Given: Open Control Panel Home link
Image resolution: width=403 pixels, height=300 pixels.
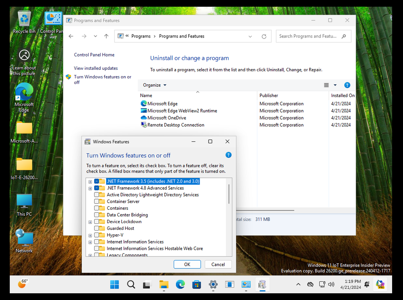Looking at the screenshot, I should (94, 55).
